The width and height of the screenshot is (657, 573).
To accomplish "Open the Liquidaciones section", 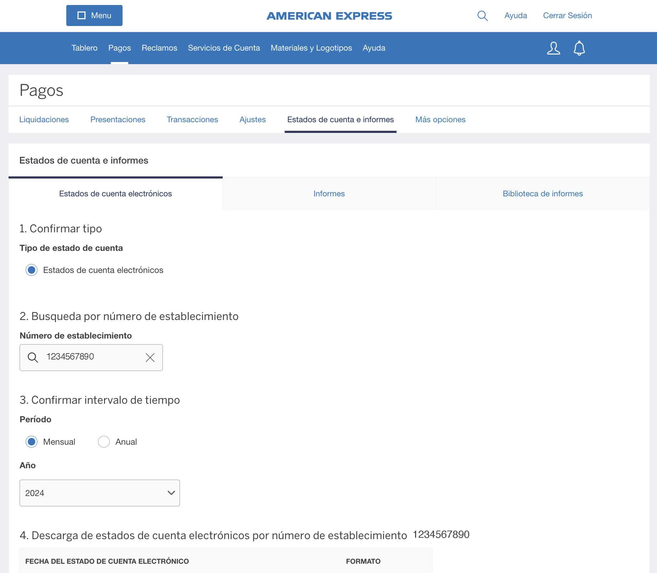I will pyautogui.click(x=44, y=119).
